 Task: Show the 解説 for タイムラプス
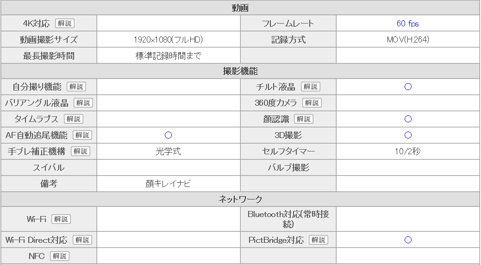tap(74, 119)
